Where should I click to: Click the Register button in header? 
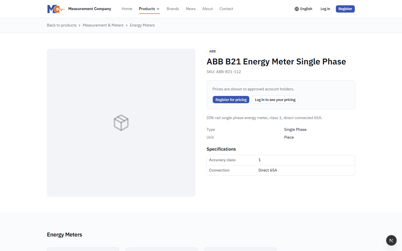345,9
